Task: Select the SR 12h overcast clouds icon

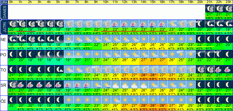Action: click(125, 85)
